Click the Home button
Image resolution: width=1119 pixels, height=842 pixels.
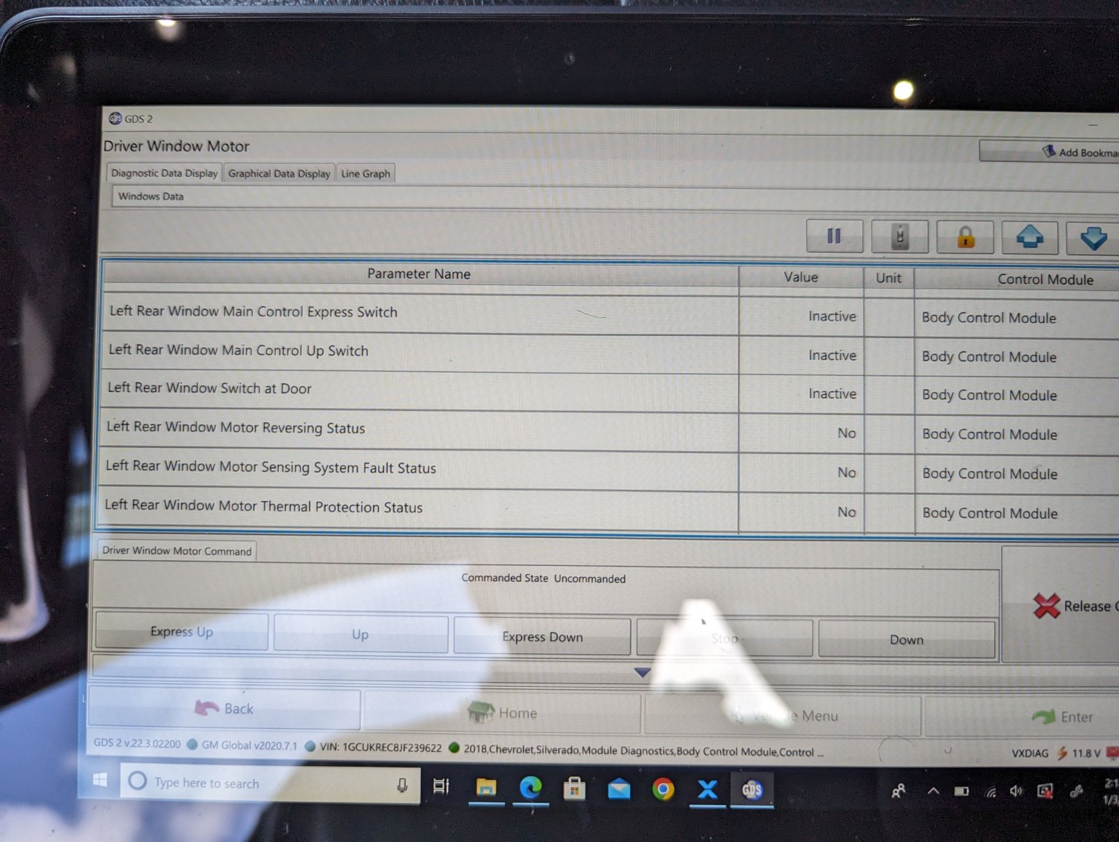(x=502, y=713)
